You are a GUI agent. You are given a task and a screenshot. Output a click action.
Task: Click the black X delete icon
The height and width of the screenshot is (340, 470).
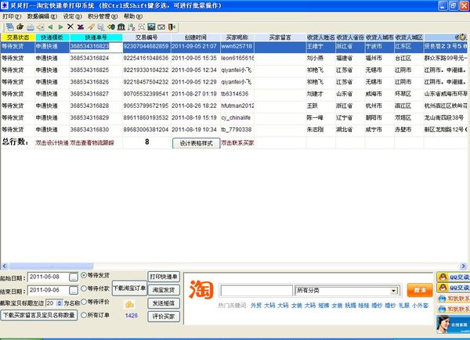click(70, 27)
